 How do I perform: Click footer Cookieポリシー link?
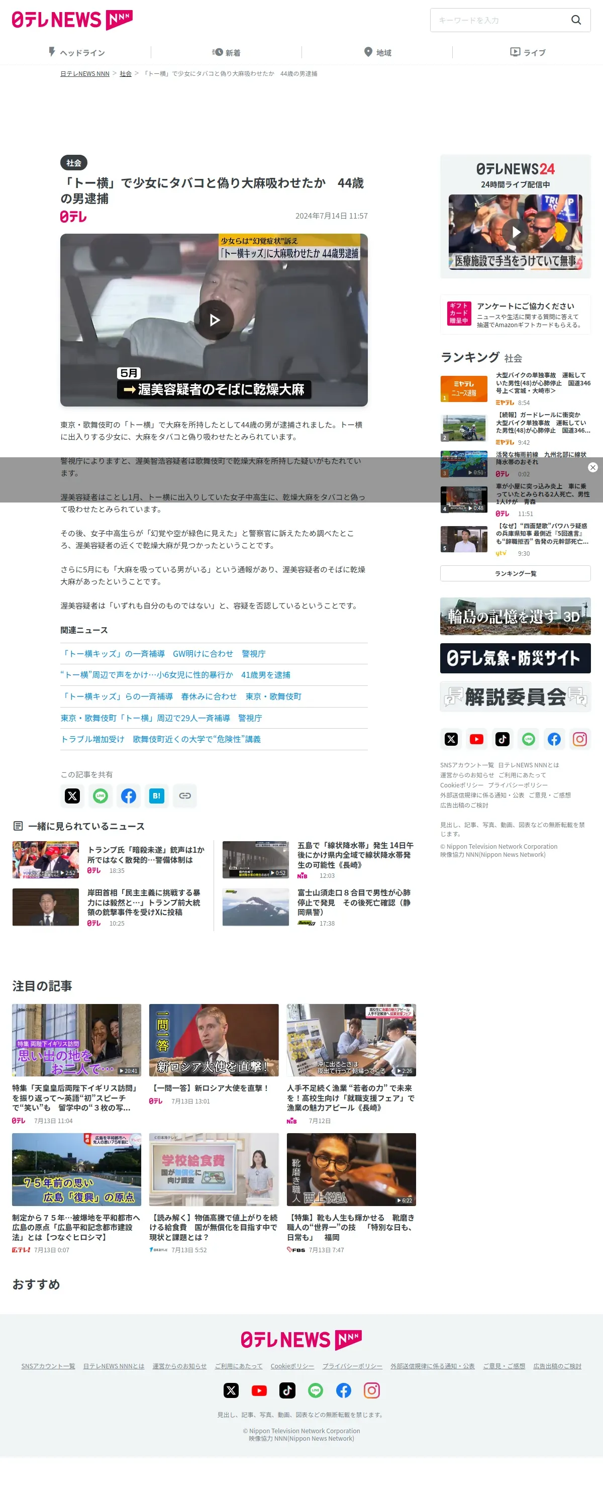coord(292,1366)
